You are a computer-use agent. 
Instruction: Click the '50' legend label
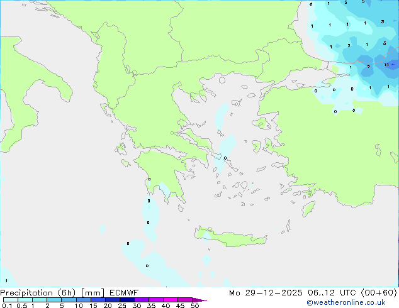pyautogui.click(x=194, y=305)
